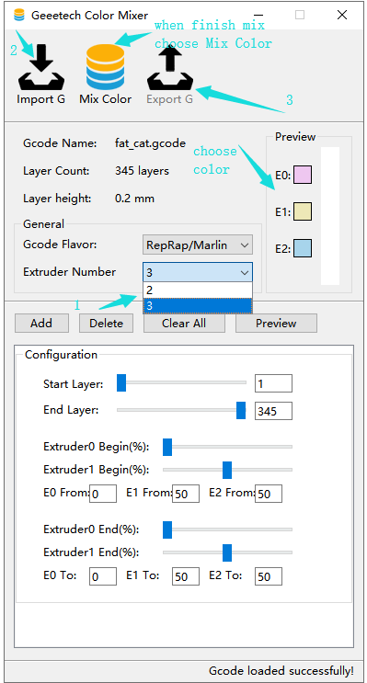Minimize the Geeetech Color Mixer window
This screenshot has height=683, width=367.
[x=258, y=16]
